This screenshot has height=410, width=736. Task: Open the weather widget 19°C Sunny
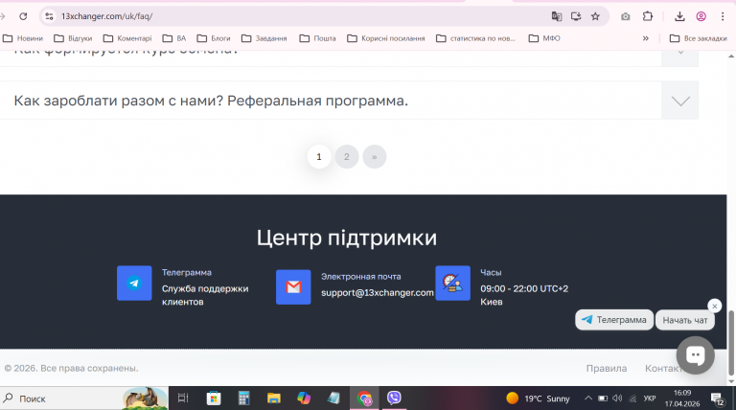(x=538, y=399)
